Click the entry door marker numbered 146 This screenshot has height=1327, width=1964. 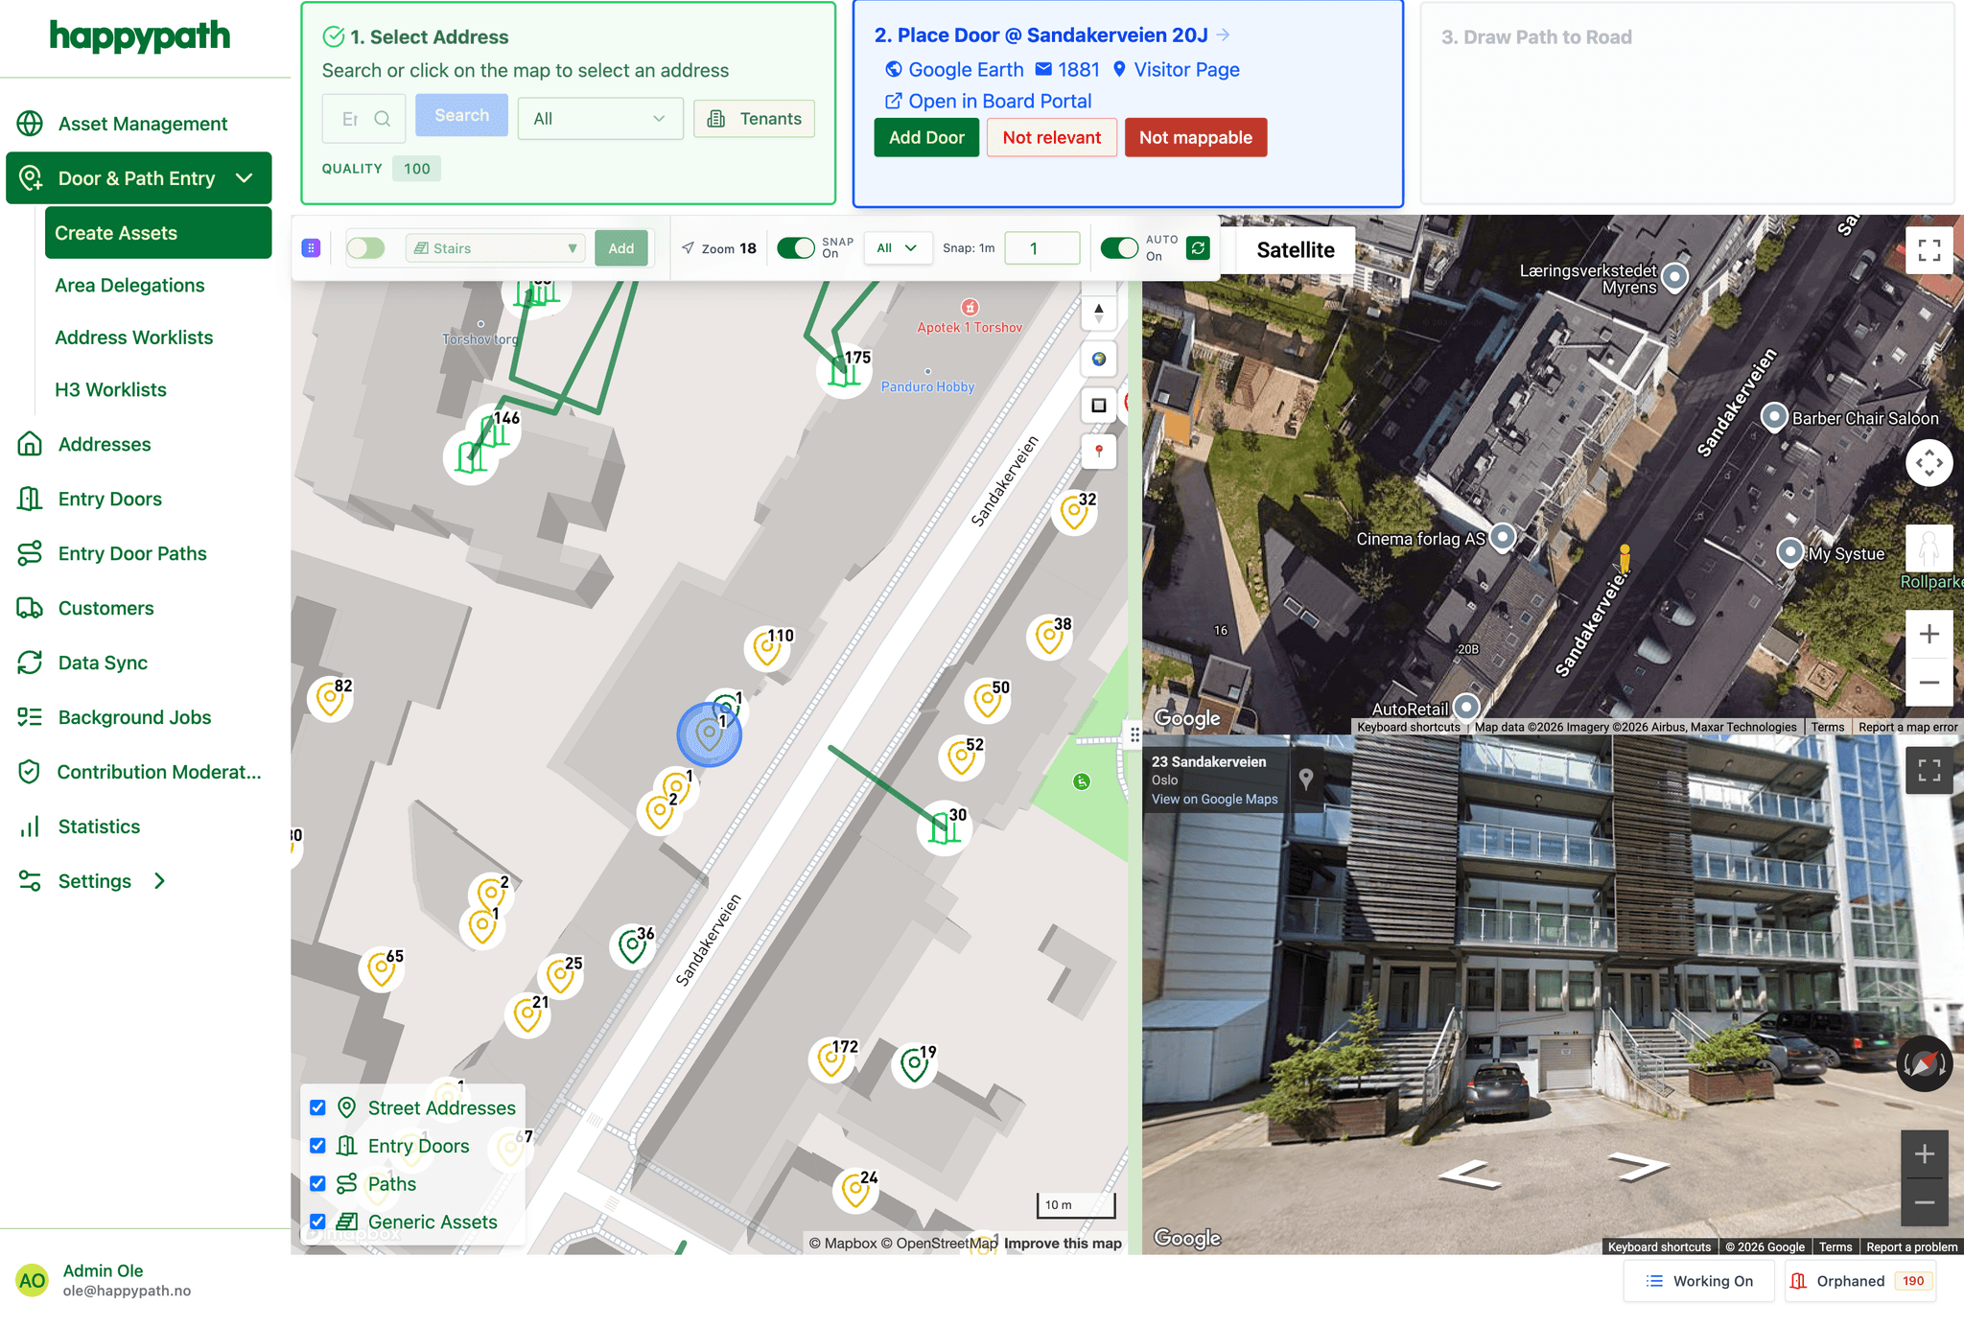pyautogui.click(x=493, y=431)
